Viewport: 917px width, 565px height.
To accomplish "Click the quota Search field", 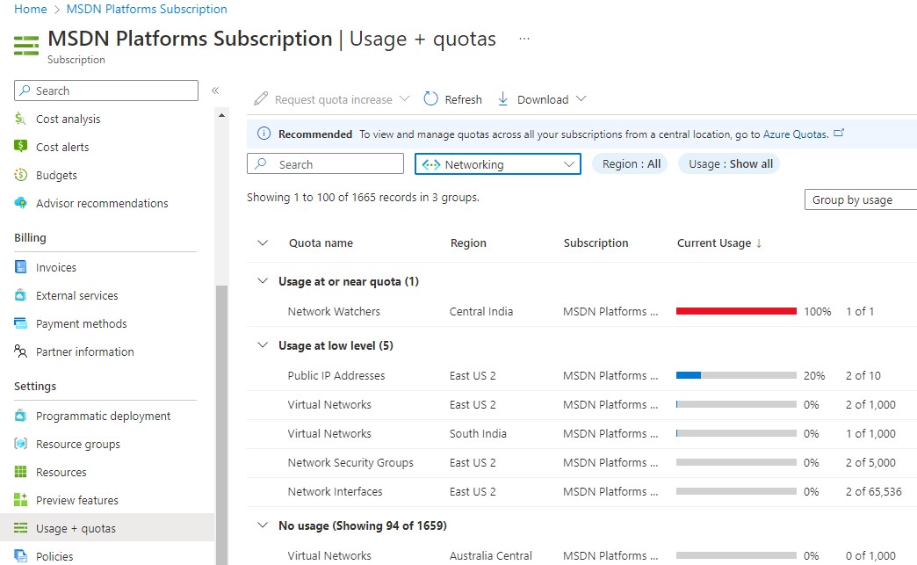I will point(325,164).
